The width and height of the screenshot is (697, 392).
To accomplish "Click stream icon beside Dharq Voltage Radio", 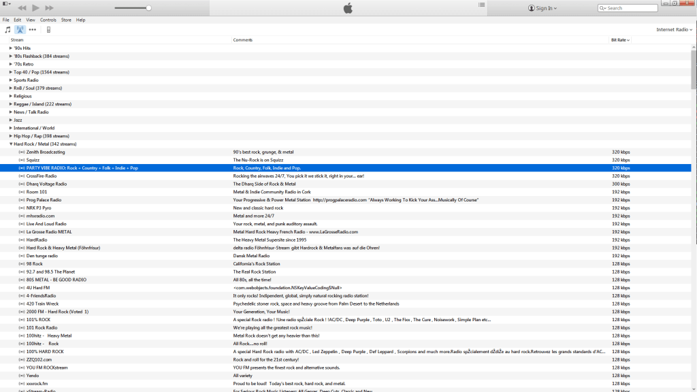I will [x=21, y=184].
